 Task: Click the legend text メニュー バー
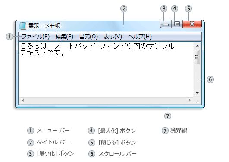coord(53,131)
